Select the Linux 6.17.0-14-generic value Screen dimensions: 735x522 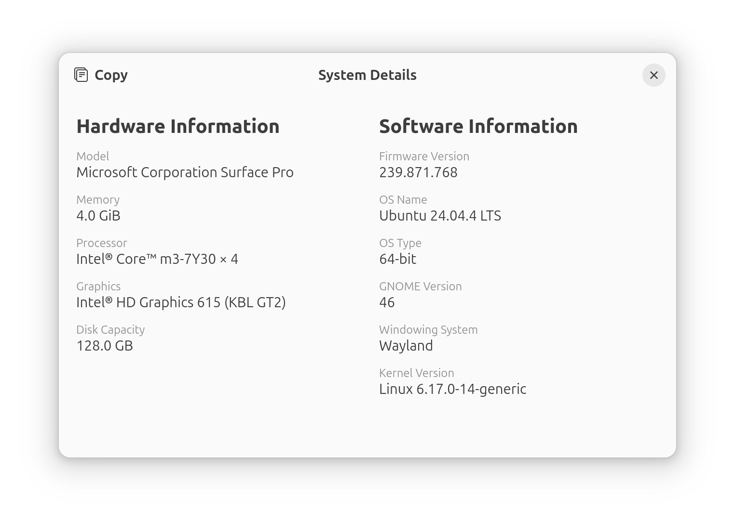click(x=453, y=389)
